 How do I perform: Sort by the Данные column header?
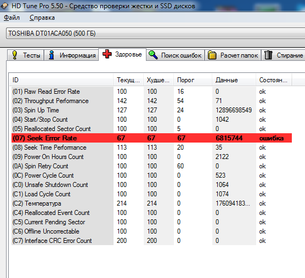[x=234, y=80]
